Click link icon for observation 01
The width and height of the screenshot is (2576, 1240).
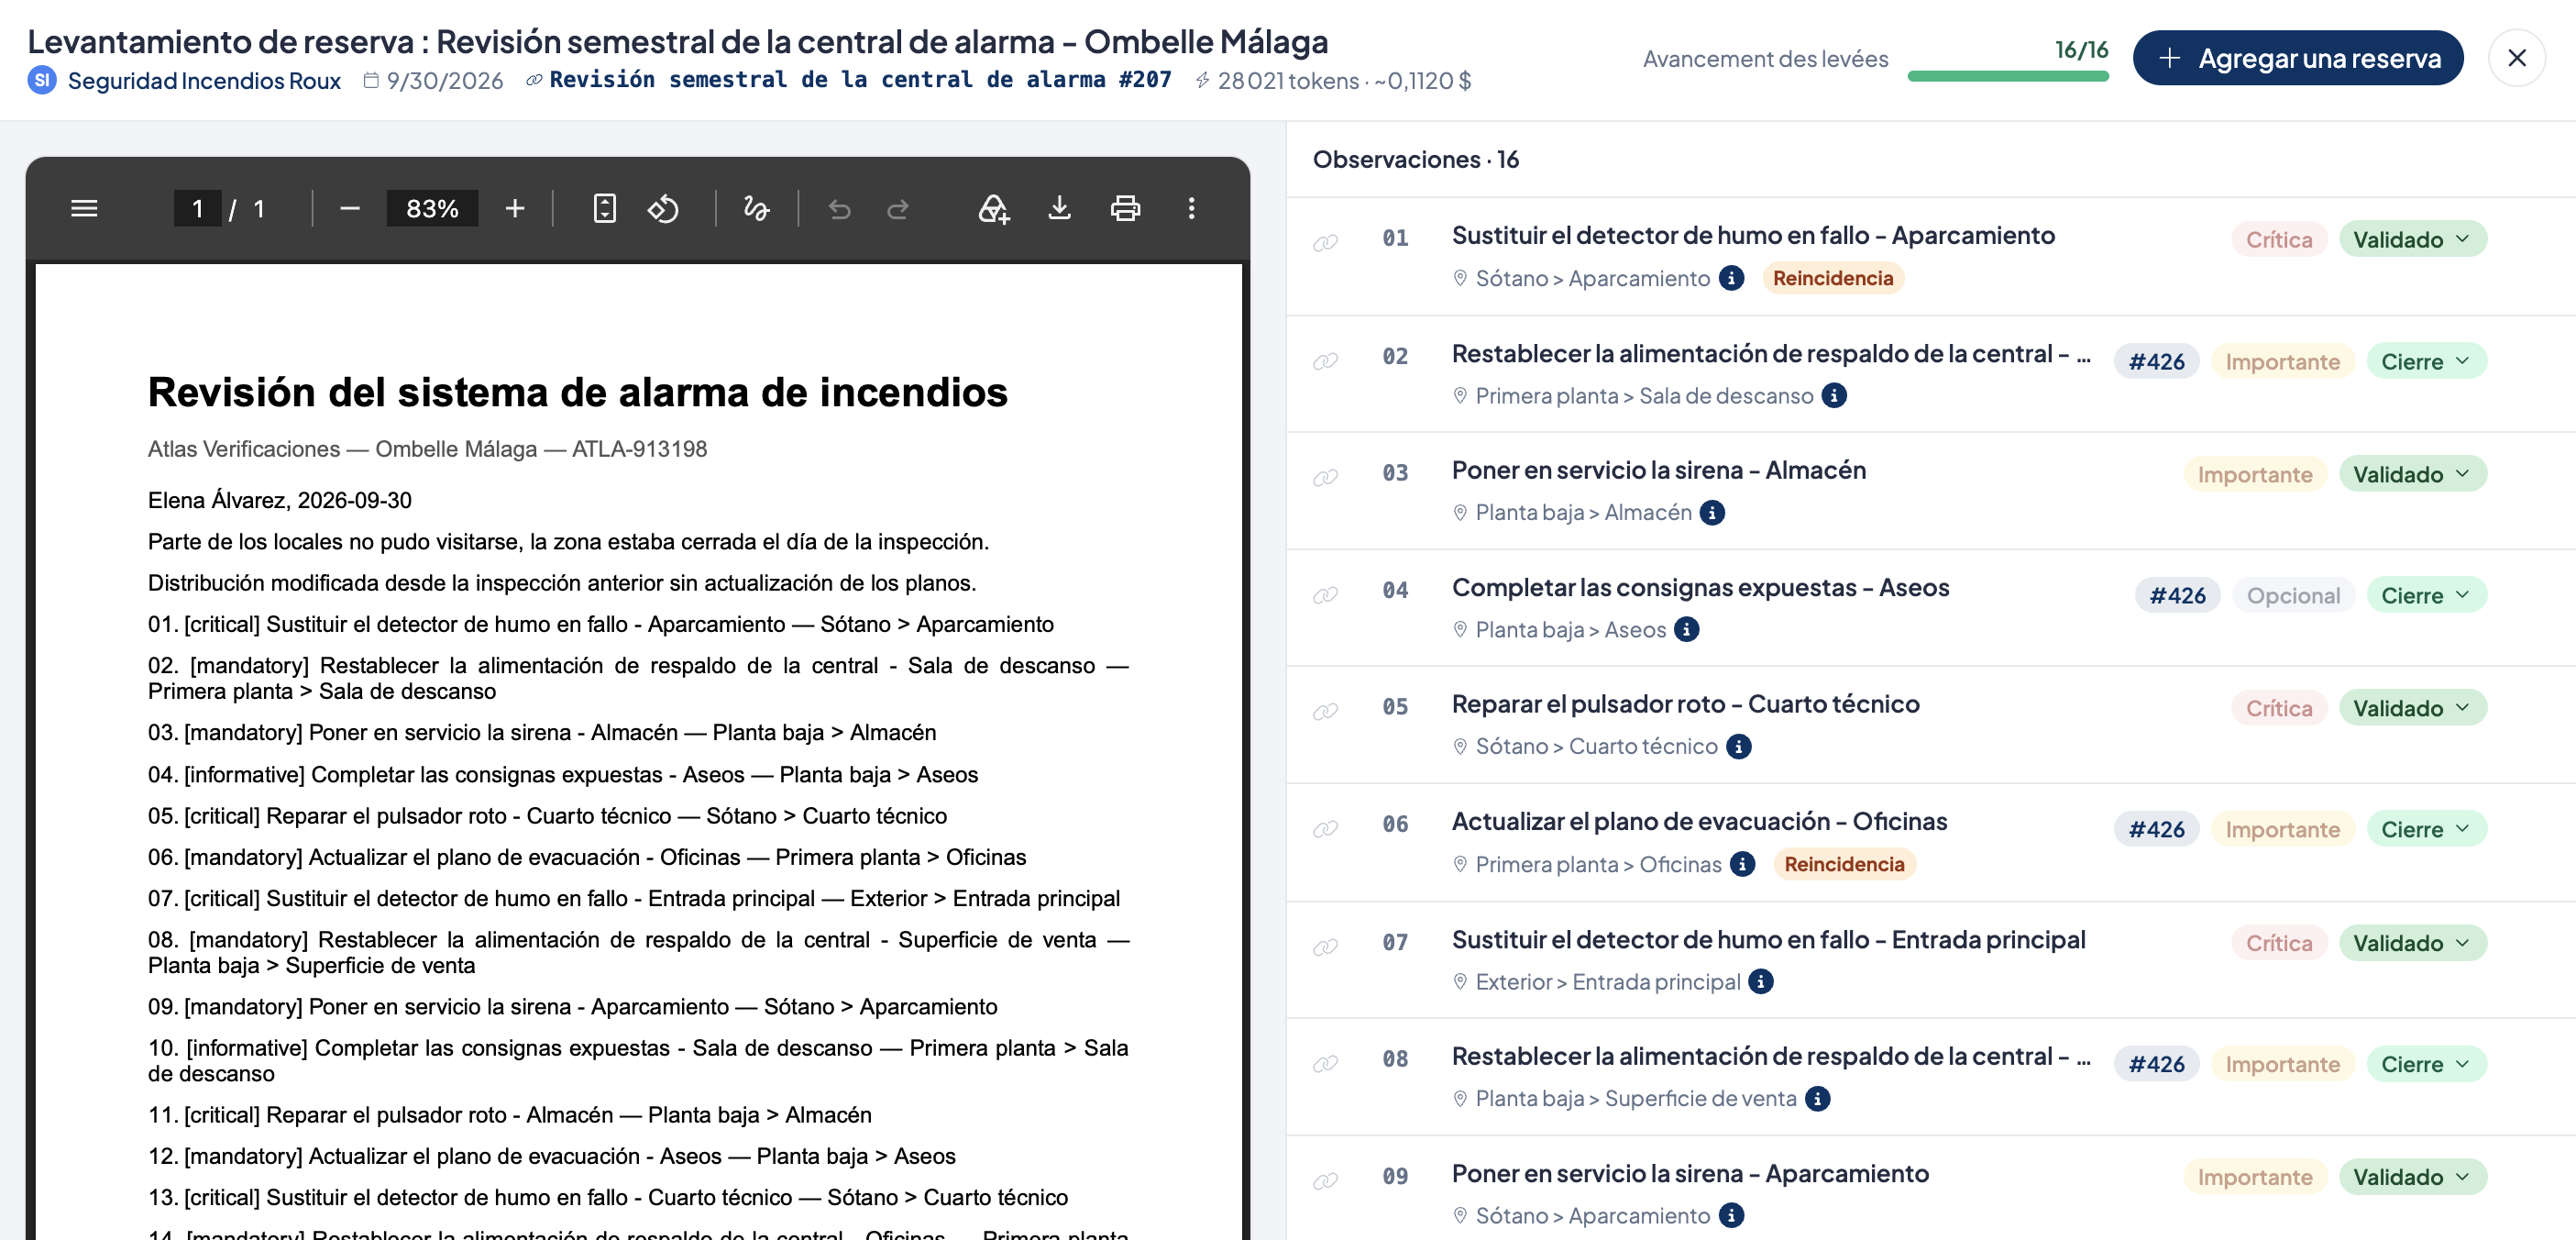click(x=1325, y=243)
